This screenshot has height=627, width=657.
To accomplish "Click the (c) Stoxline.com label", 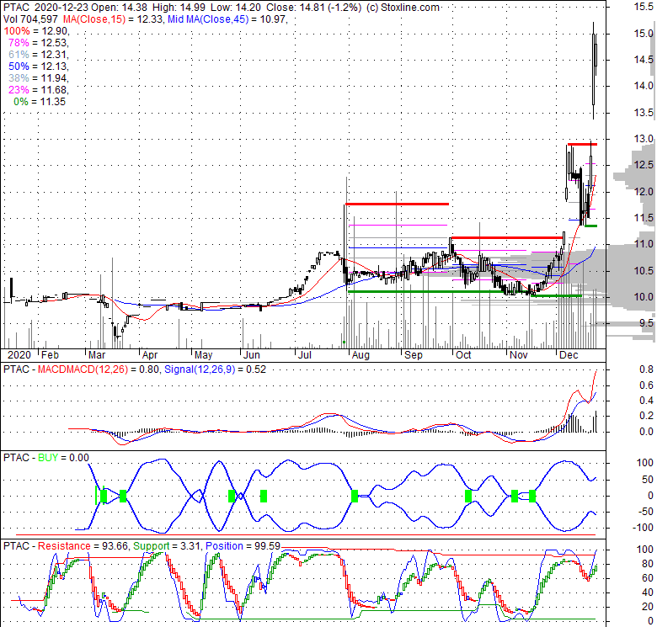I will pyautogui.click(x=403, y=7).
